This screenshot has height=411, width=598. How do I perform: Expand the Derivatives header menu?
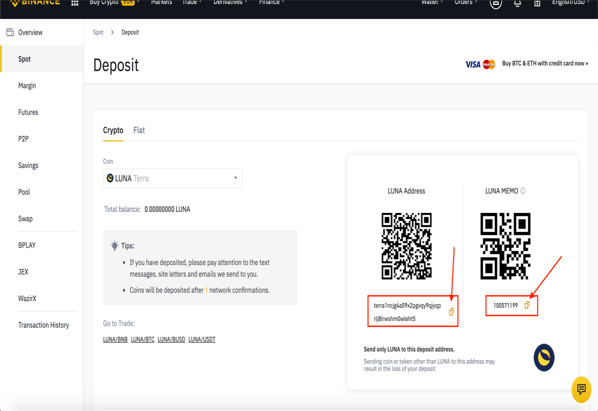(231, 2)
